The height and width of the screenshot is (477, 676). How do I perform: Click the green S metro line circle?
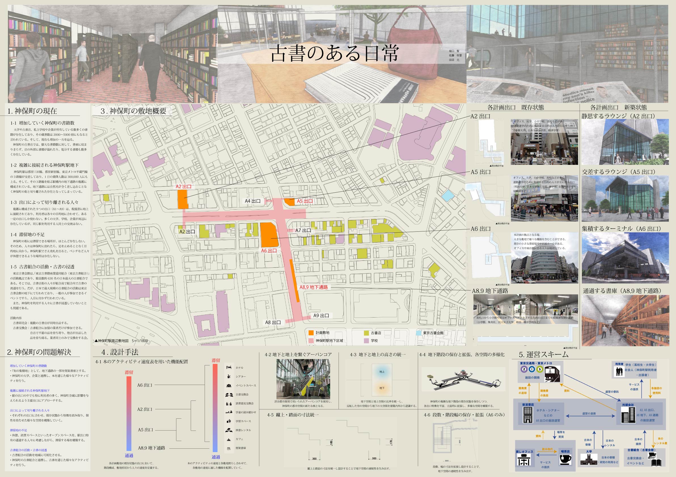point(539,369)
